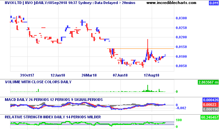Select the 0.0100 price axis label
Screen dimensions: 219x132
point(181,56)
